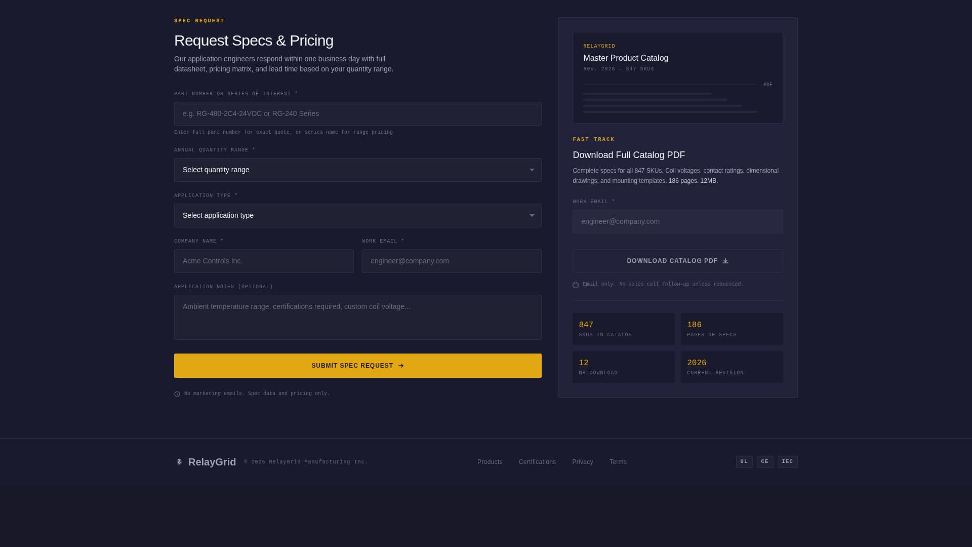Open the Select quantity range dropdown

pyautogui.click(x=357, y=170)
